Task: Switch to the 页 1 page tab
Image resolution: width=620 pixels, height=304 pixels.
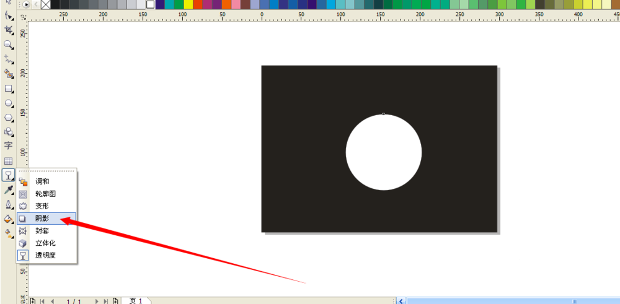Action: (x=136, y=301)
